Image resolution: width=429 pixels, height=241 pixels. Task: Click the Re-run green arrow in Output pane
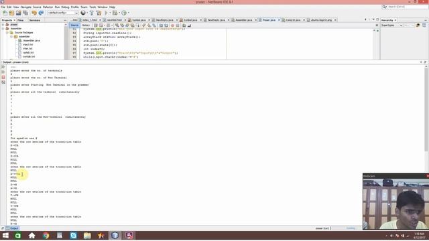(x=3, y=67)
